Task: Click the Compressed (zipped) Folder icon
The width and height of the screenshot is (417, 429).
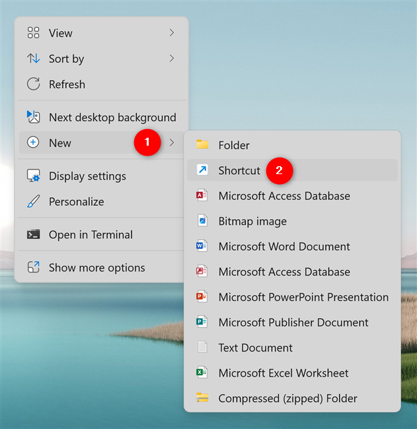Action: 202,397
